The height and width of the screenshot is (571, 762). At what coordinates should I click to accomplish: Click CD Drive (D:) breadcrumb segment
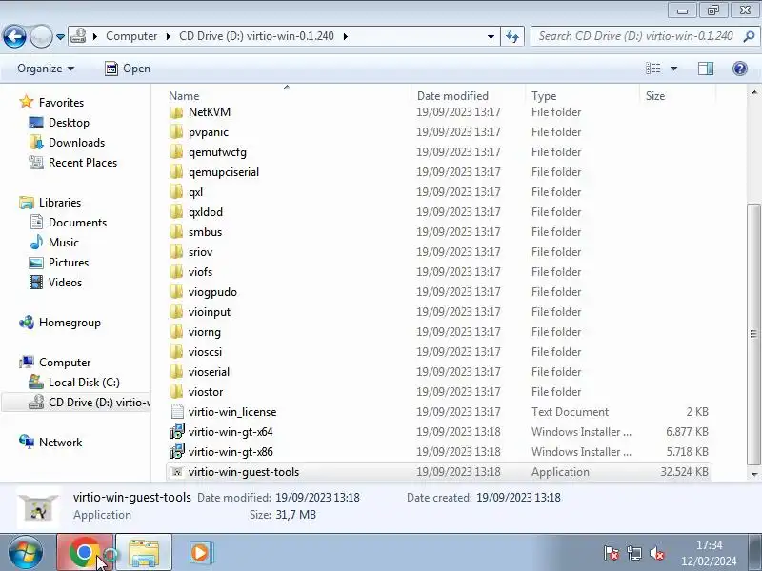[256, 36]
